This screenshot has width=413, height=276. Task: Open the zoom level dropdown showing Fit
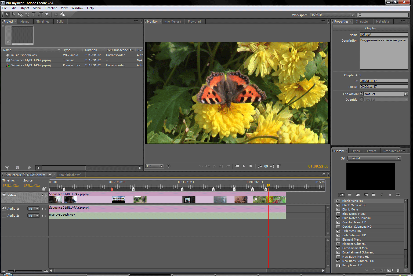pos(154,166)
